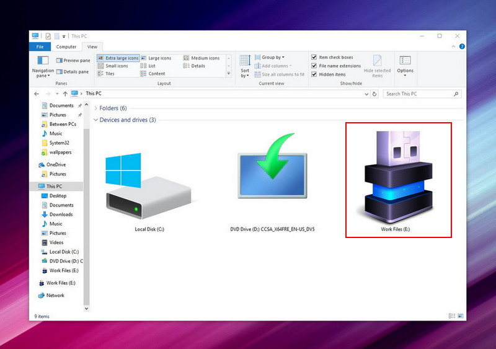Expand the Folders (6) group
Image resolution: width=496 pixels, height=349 pixels.
click(x=96, y=108)
